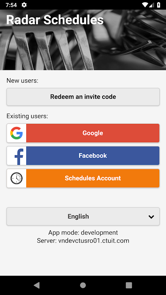Tap the fork header image
Image resolution: width=166 pixels, height=295 pixels.
point(83,40)
